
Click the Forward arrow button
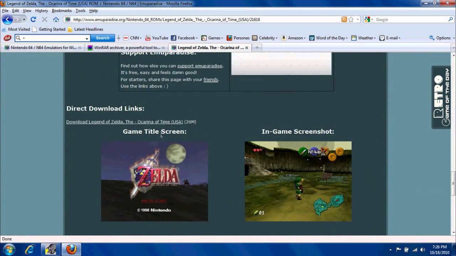click(17, 20)
